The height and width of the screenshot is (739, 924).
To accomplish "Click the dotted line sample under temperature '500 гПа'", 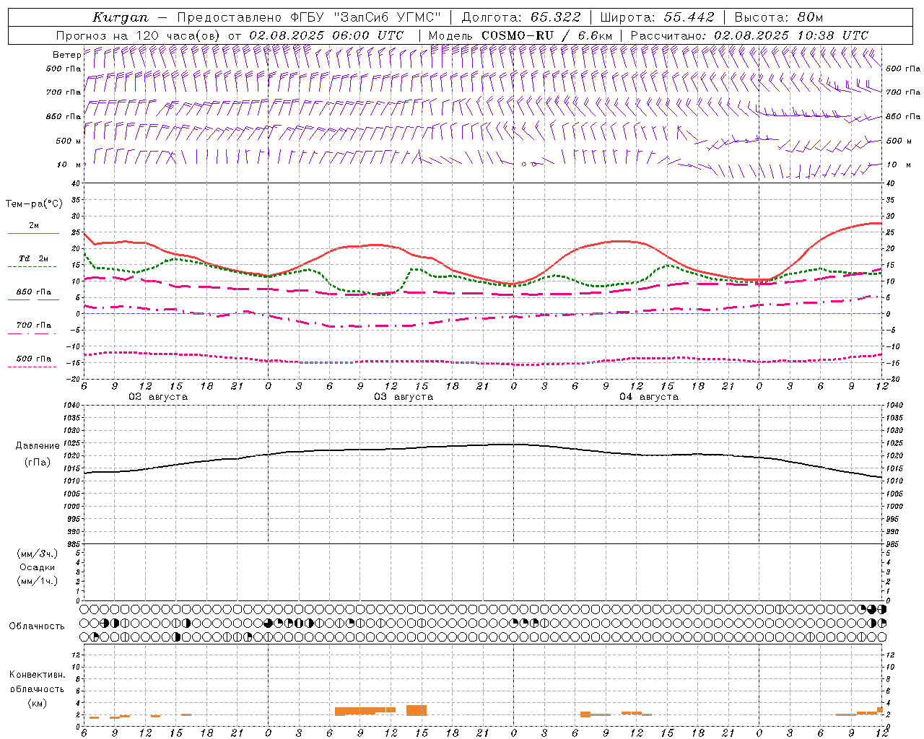I will (32, 367).
